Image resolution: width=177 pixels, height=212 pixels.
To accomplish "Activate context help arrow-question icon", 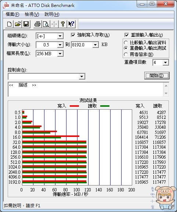I will [71, 24].
